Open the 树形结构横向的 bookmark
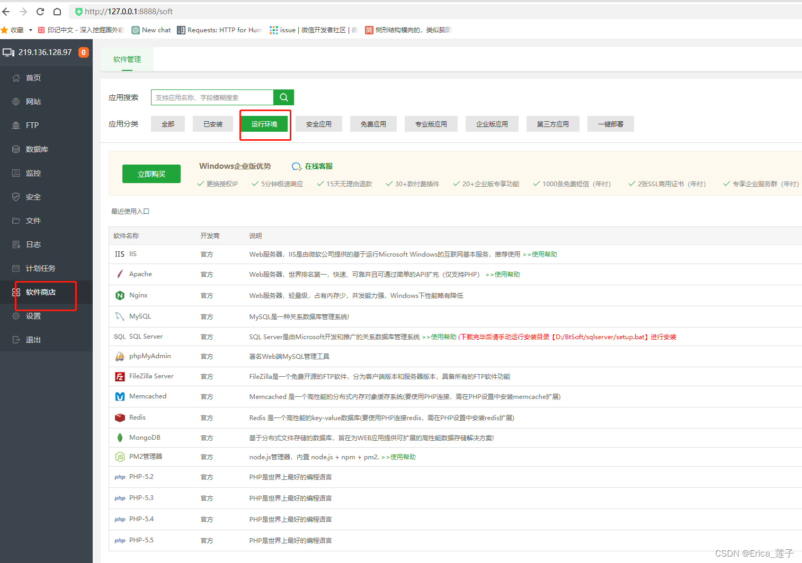Screen dimensions: 802x563 pos(408,30)
